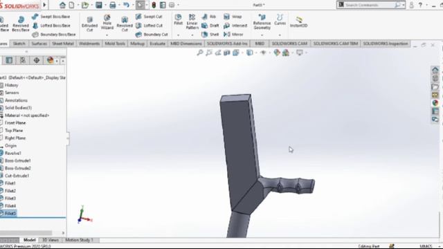This screenshot has height=249, width=443.
Task: Save the part using the Save icon
Action: coord(98,5)
